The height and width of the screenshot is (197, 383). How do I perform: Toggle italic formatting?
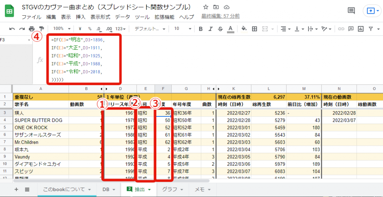coord(211,29)
